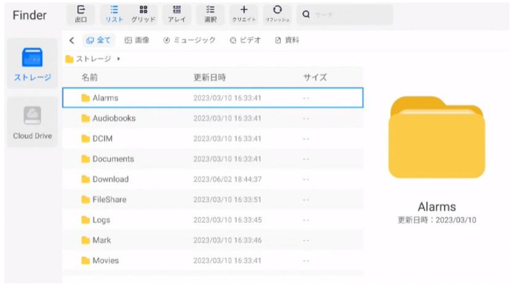This screenshot has height=287, width=525.
Task: Select the Movies folder name
Action: (106, 260)
